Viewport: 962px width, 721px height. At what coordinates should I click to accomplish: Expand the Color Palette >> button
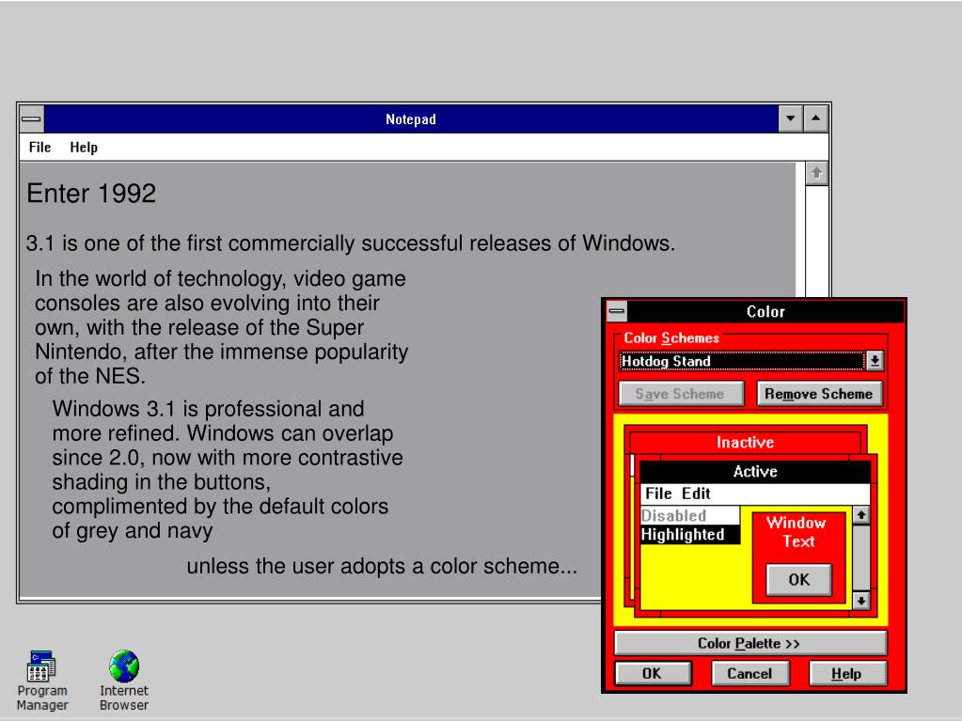click(749, 643)
